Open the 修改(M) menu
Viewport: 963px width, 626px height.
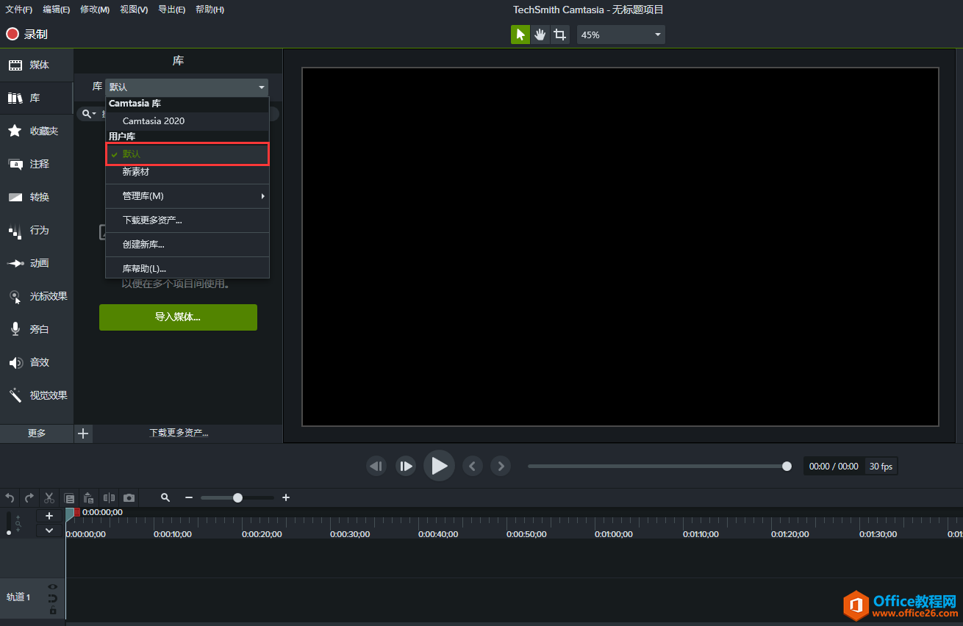click(95, 10)
